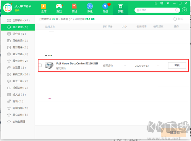Open the 净化 fan icon
Screen dimensions: 191x141
90,8
